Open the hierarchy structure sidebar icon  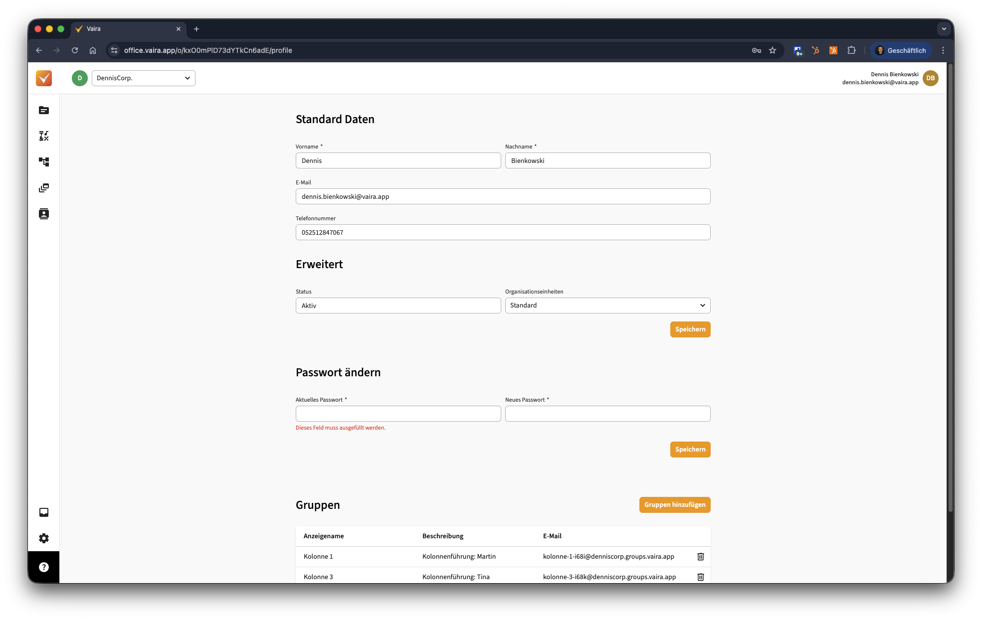(44, 162)
